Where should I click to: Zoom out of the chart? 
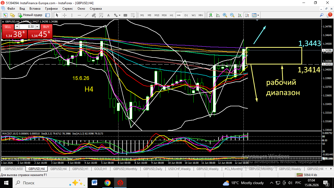tap(232, 15)
